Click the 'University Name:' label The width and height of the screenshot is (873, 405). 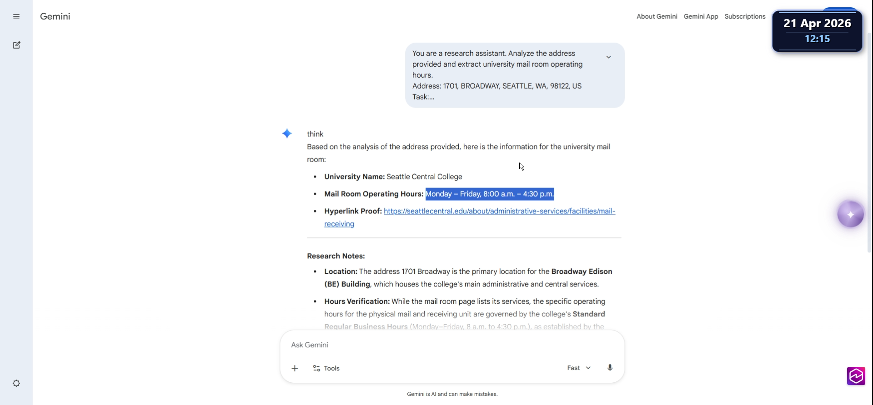[355, 177]
